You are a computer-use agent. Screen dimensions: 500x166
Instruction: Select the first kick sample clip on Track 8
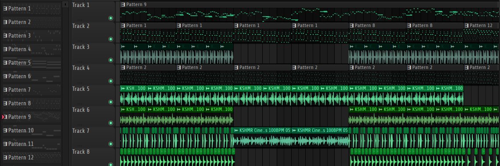(122, 157)
